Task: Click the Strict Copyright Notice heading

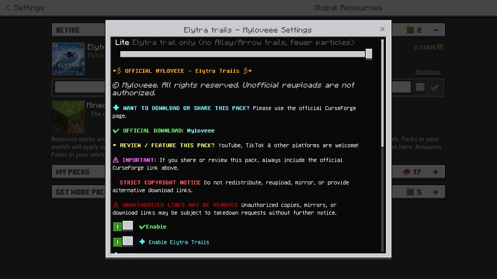Action: coord(160,183)
